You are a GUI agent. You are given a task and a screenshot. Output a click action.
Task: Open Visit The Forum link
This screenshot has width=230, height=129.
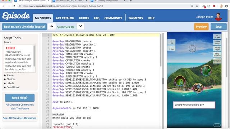20,109
